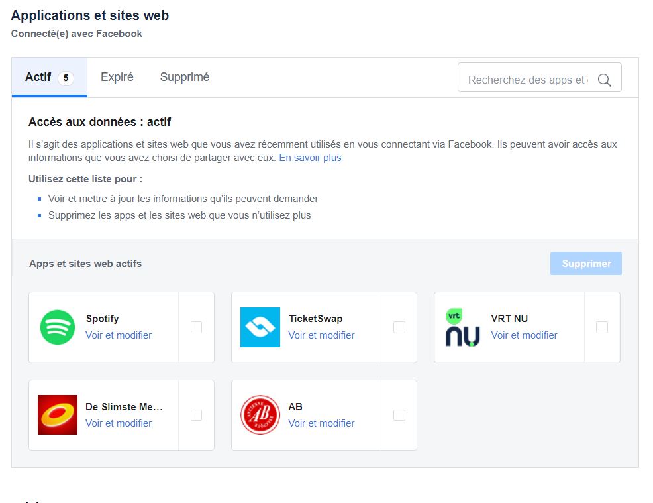Screen dimensions: 653x503
Task: Select the TicketSwap checkbox
Action: [x=399, y=327]
